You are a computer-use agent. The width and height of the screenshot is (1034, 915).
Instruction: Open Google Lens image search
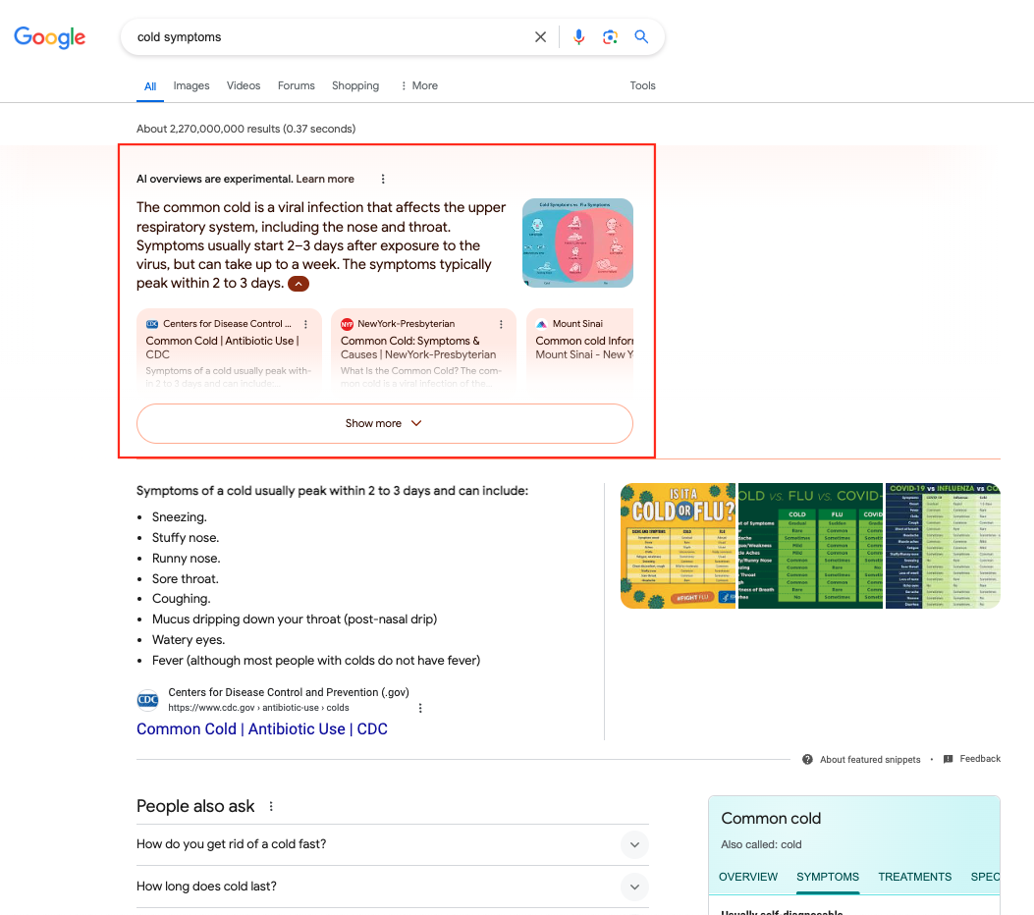click(610, 36)
